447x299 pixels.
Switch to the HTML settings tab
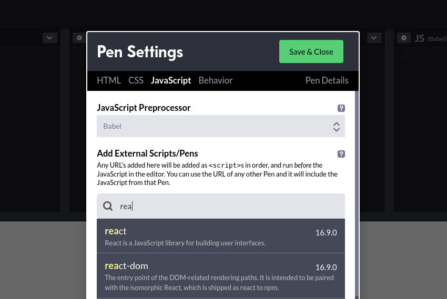(x=109, y=80)
